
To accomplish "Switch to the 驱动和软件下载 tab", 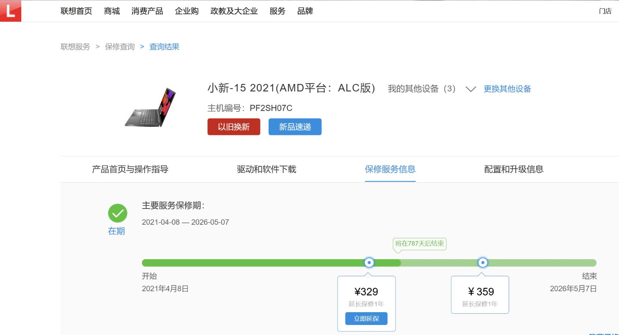I will 266,169.
